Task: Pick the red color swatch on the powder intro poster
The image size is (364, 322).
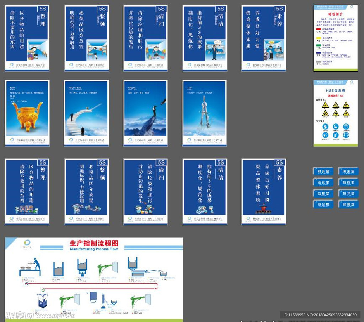Action: [319, 28]
